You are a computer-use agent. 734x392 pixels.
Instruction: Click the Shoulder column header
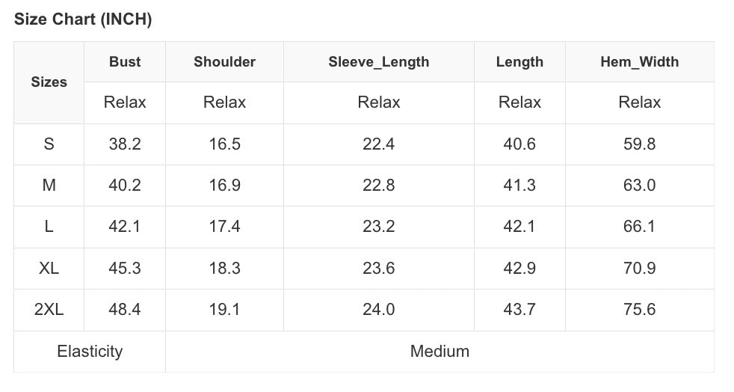point(224,62)
